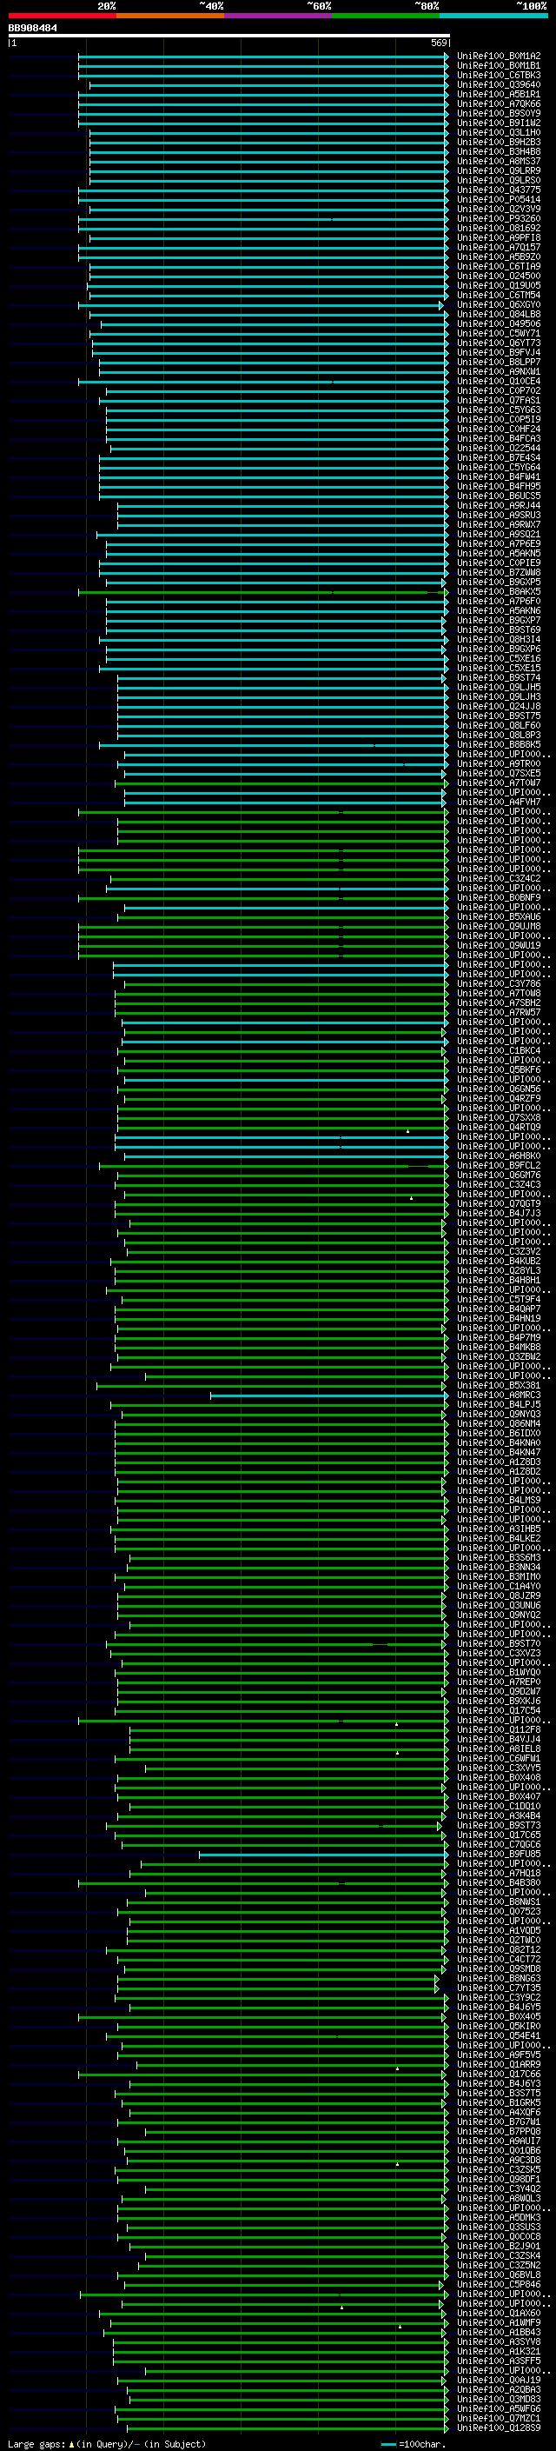The image size is (556, 2451).
Task: Select hit label UniRef100_Q1AX60
Action: point(499,2313)
